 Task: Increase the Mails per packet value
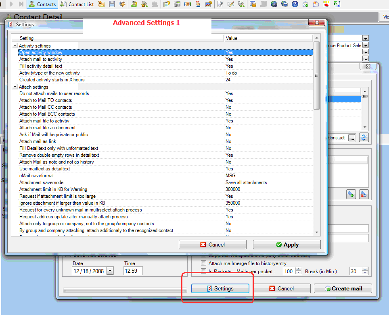click(x=299, y=269)
